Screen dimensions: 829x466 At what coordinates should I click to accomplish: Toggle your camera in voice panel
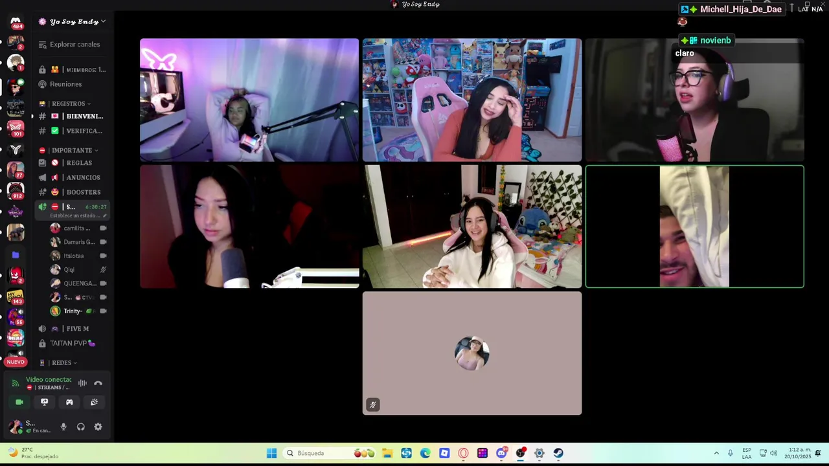pyautogui.click(x=19, y=402)
